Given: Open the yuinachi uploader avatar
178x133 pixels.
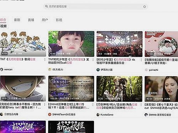Looking at the screenshot, I should pos(146,70).
